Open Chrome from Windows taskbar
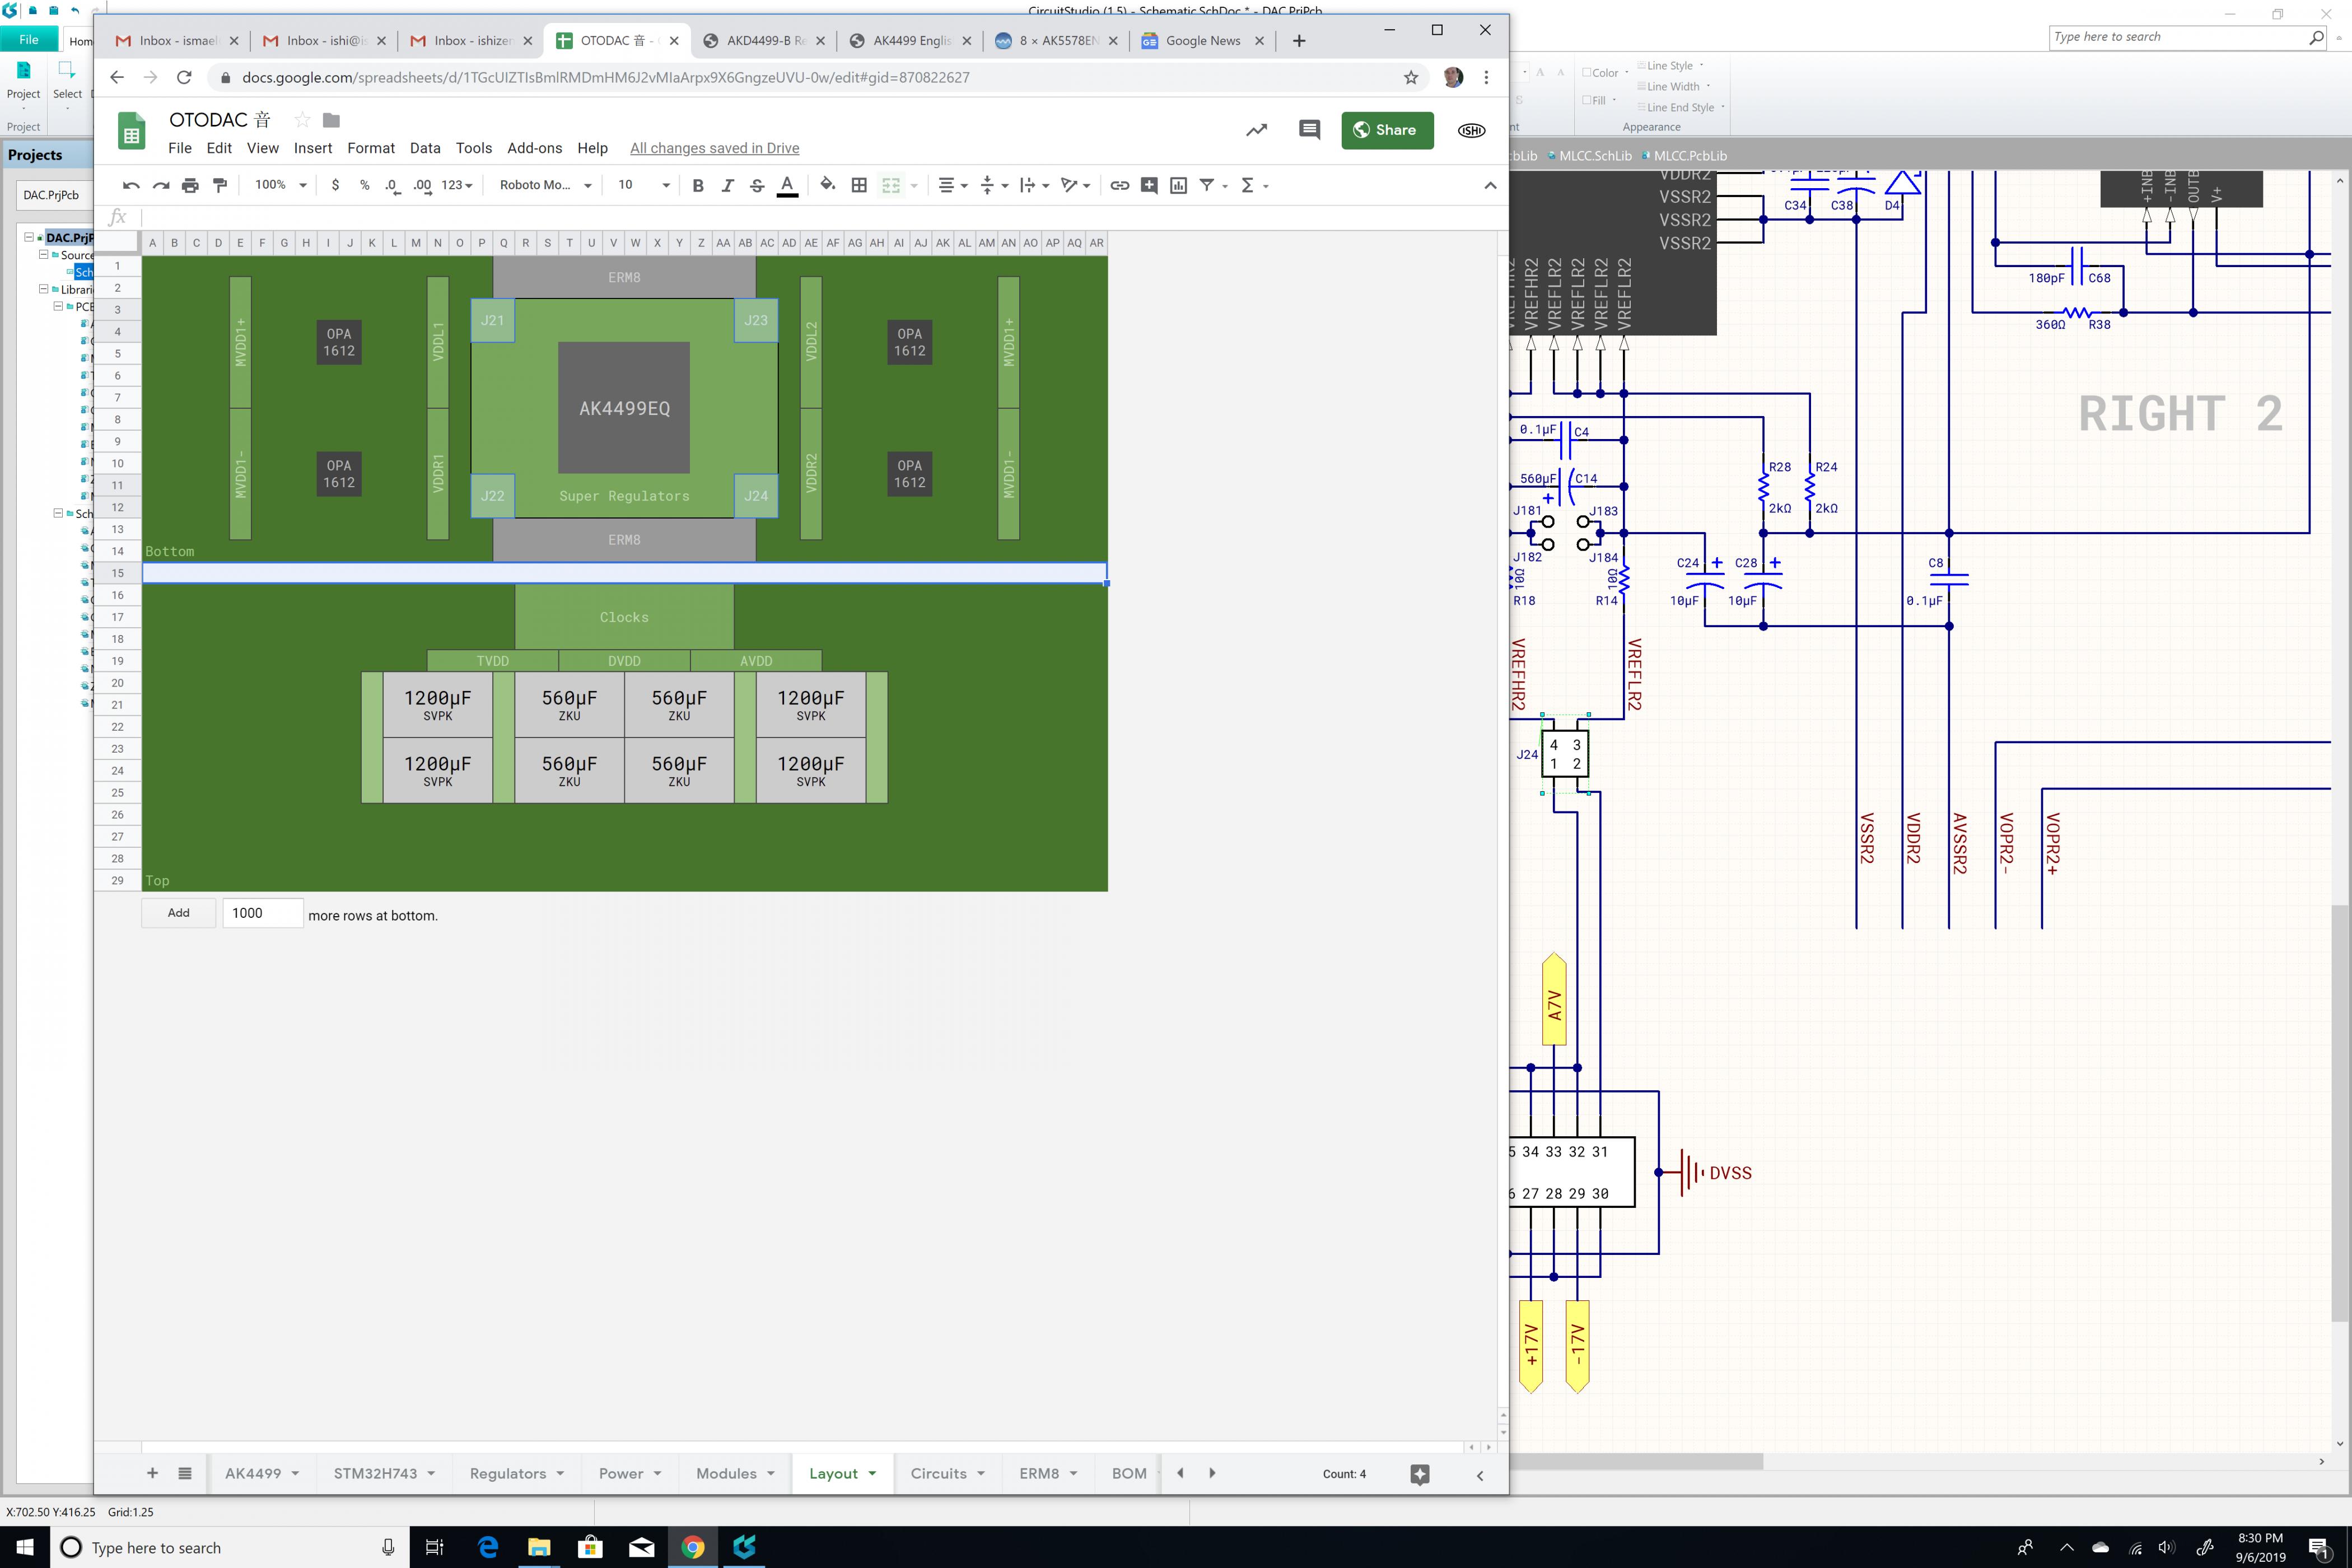Viewport: 2352px width, 1568px height. click(692, 1547)
